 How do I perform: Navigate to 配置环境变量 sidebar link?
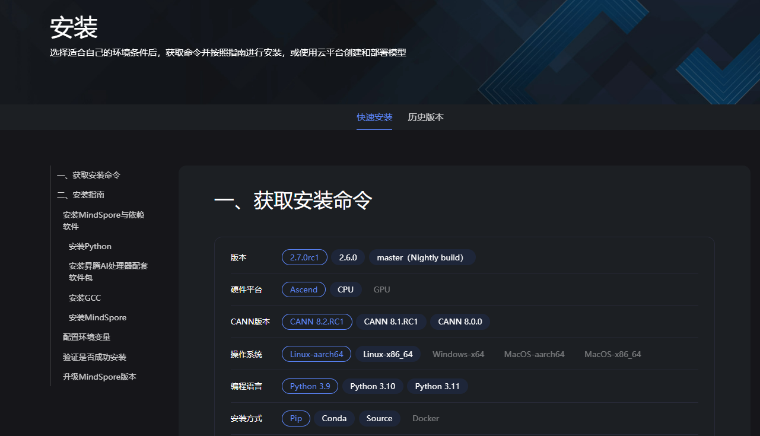coord(87,337)
